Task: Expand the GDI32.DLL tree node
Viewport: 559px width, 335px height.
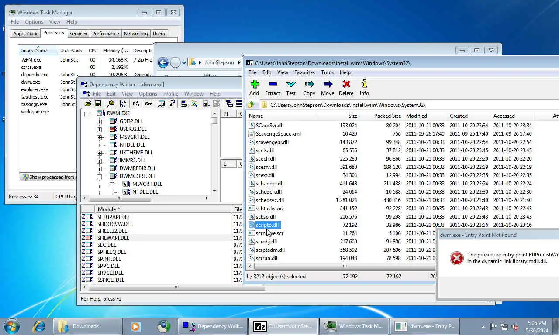Action: (x=99, y=121)
